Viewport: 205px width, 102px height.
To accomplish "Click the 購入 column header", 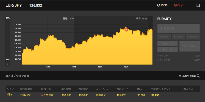I will coord(139,89).
